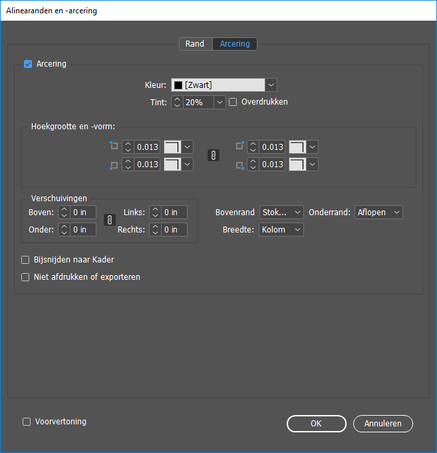The height and width of the screenshot is (453, 437).
Task: Open the Bovenrand dropdown
Action: 281,213
